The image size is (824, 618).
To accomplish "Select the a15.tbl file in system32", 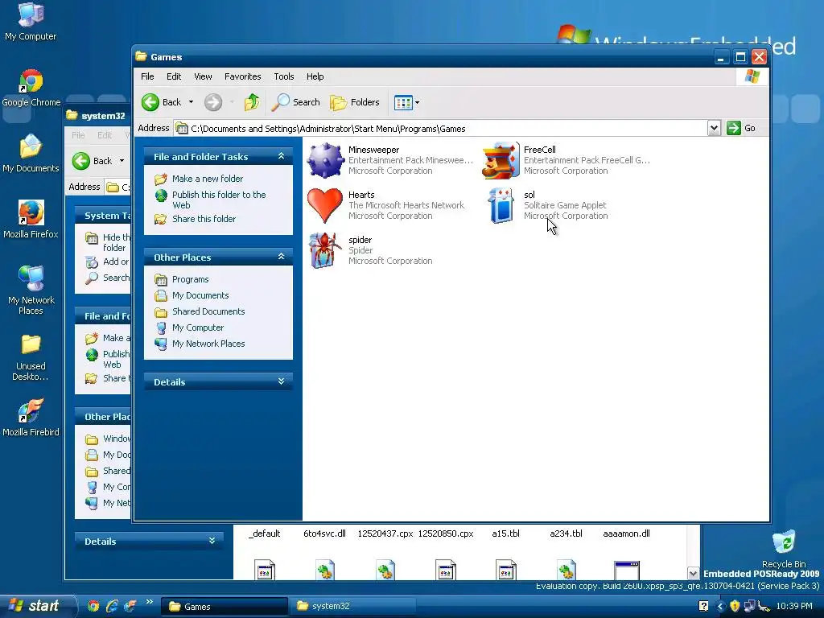I will tap(505, 534).
